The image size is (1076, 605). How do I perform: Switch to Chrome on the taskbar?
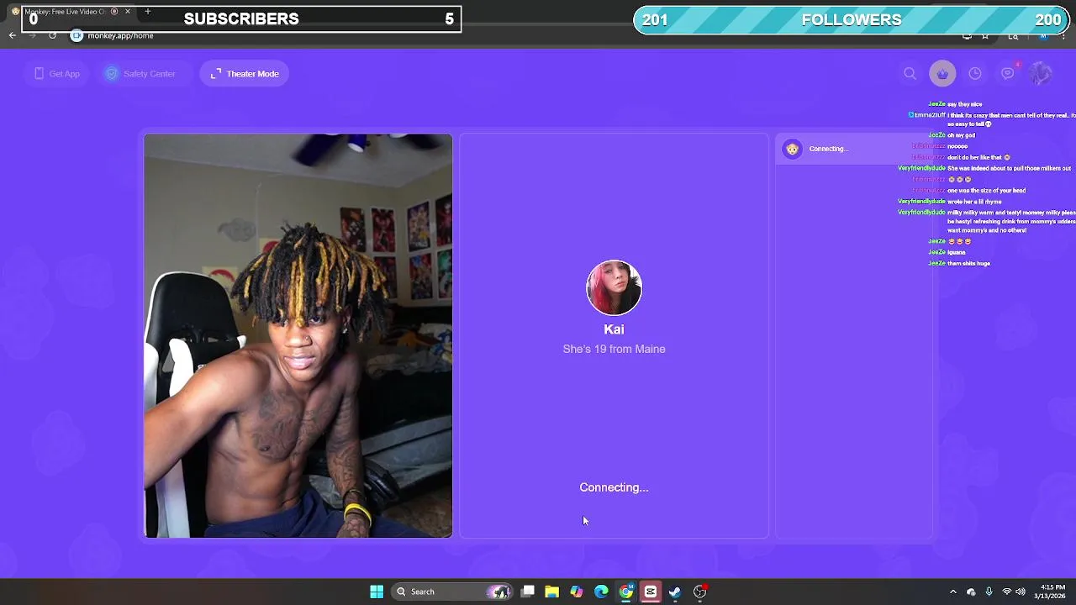626,592
